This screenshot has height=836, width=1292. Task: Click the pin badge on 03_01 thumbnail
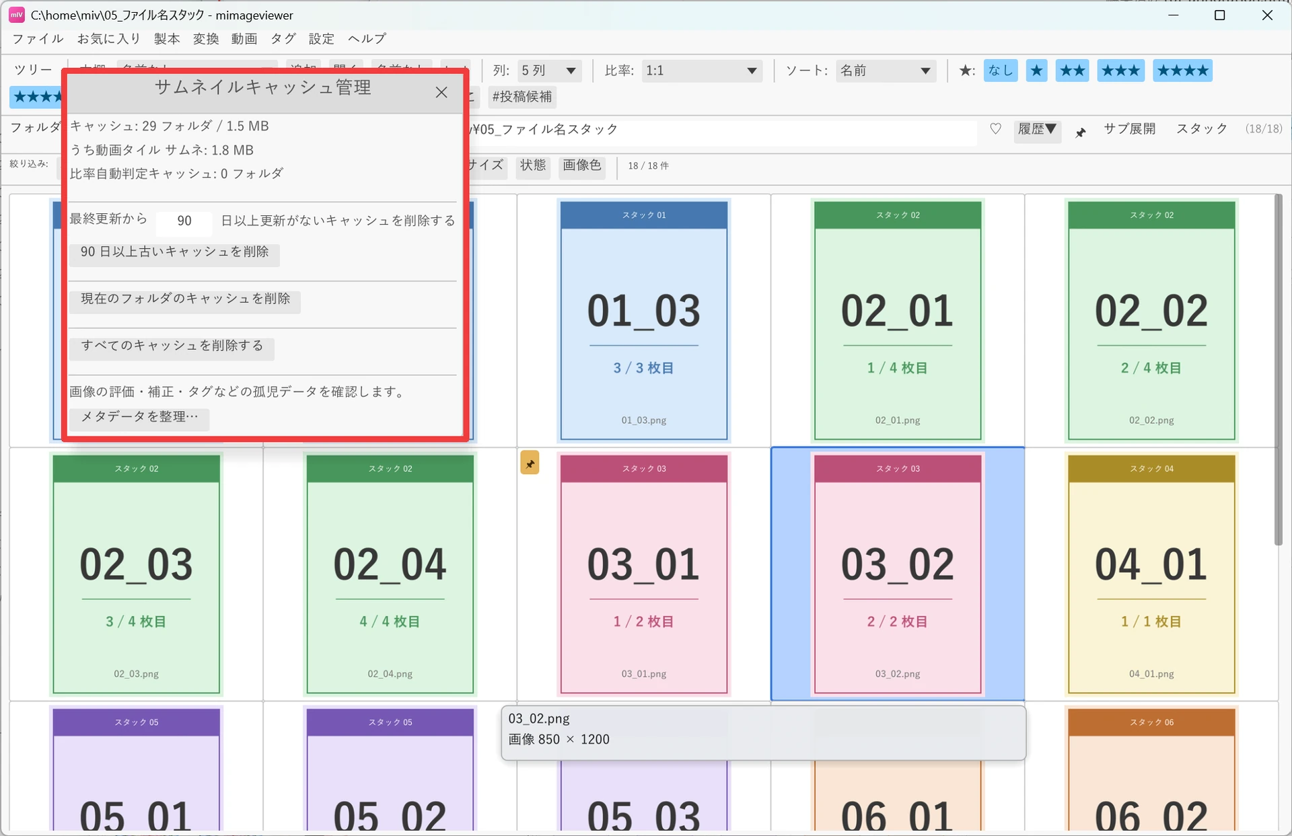530,463
